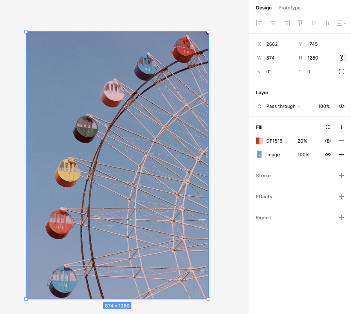
Task: Toggle constrain proportions lock
Action: click(x=342, y=58)
